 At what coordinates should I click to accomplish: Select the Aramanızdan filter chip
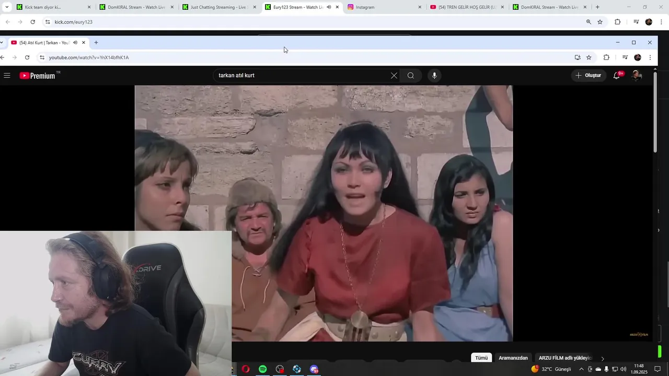[x=513, y=358]
